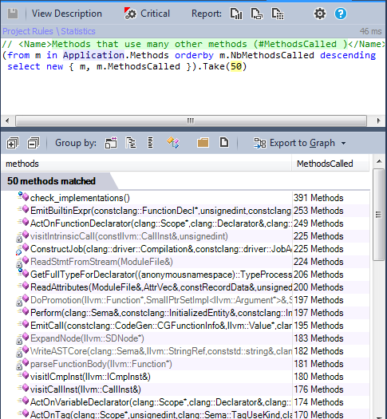Screen dimensions: 387x419
Task: Click the third Report grid icon
Action: [x=278, y=14]
